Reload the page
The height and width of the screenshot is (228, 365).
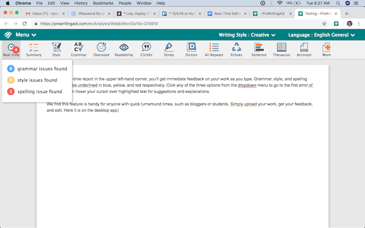(x=25, y=23)
